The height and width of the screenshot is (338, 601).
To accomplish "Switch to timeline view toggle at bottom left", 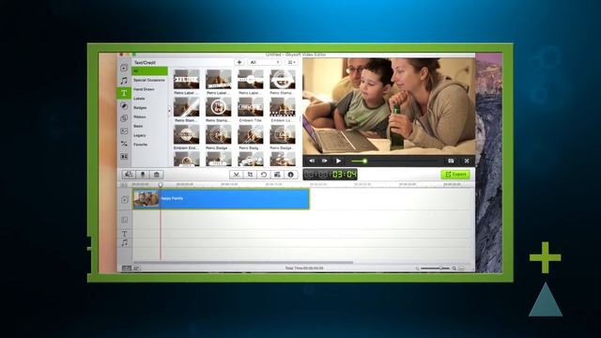I will [x=127, y=269].
